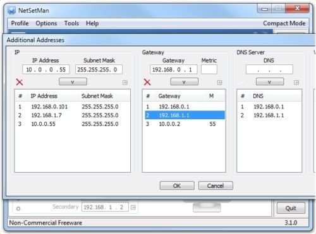
Task: Click NetSetMan app icon in title bar
Action: click(11, 10)
